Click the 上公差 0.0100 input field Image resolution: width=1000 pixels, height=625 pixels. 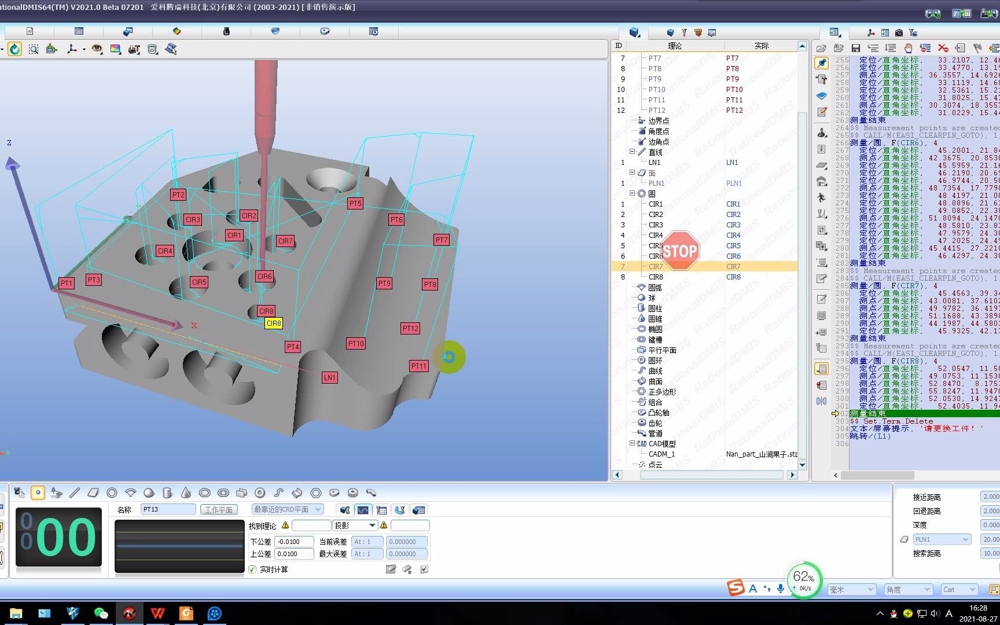[x=294, y=554]
